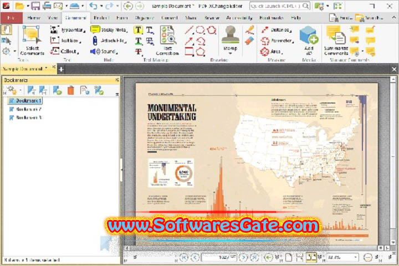The height and width of the screenshot is (266, 399).
Task: Switch to the Organize ribbon tab
Action: point(144,18)
